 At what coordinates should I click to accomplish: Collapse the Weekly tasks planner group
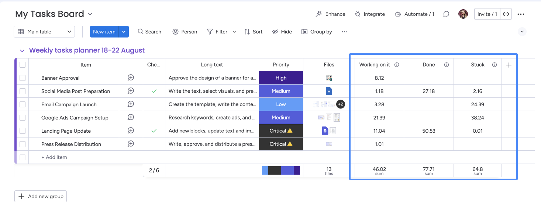[x=22, y=51]
